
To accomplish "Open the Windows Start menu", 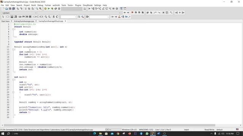I will pyautogui.click(x=3, y=133).
